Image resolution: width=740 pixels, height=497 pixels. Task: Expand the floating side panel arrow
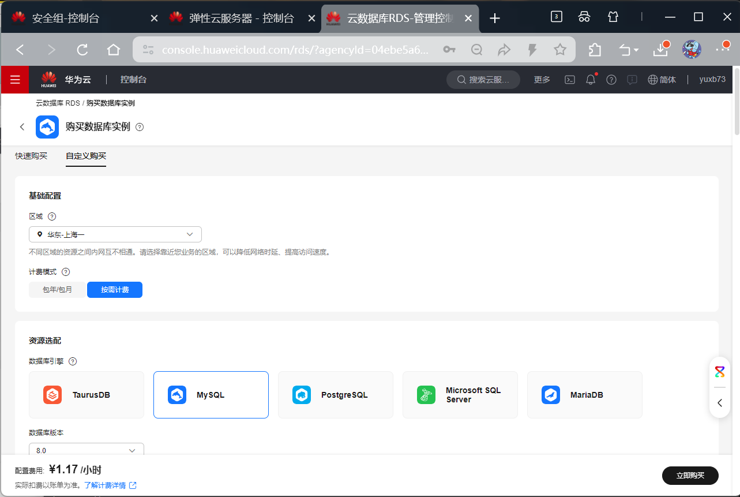coord(720,403)
